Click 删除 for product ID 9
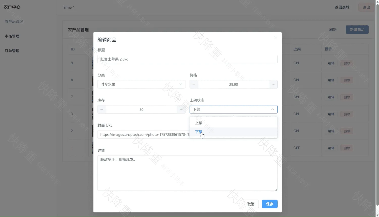This screenshot has height=217, width=379. pos(347,63)
